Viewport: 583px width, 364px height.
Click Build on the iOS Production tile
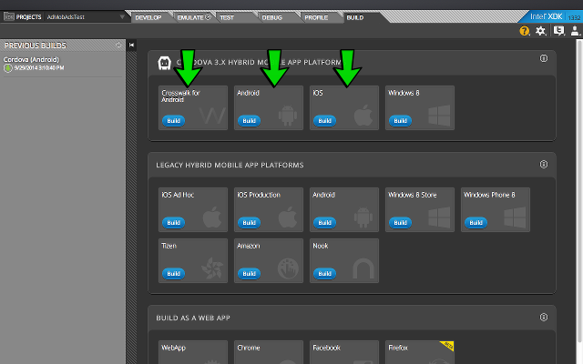(249, 222)
